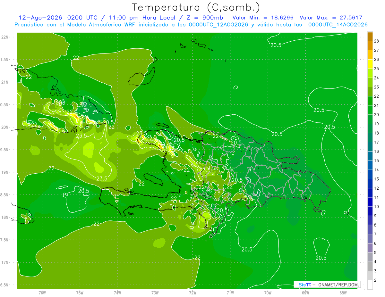Click colorbar value "19"

[x=376, y=124]
